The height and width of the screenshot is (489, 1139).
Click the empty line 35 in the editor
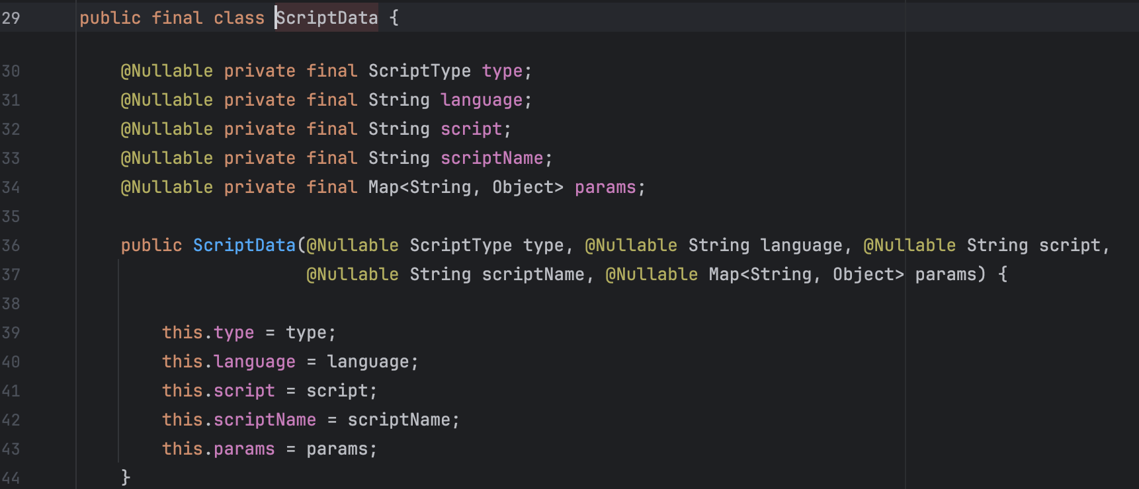(x=397, y=216)
